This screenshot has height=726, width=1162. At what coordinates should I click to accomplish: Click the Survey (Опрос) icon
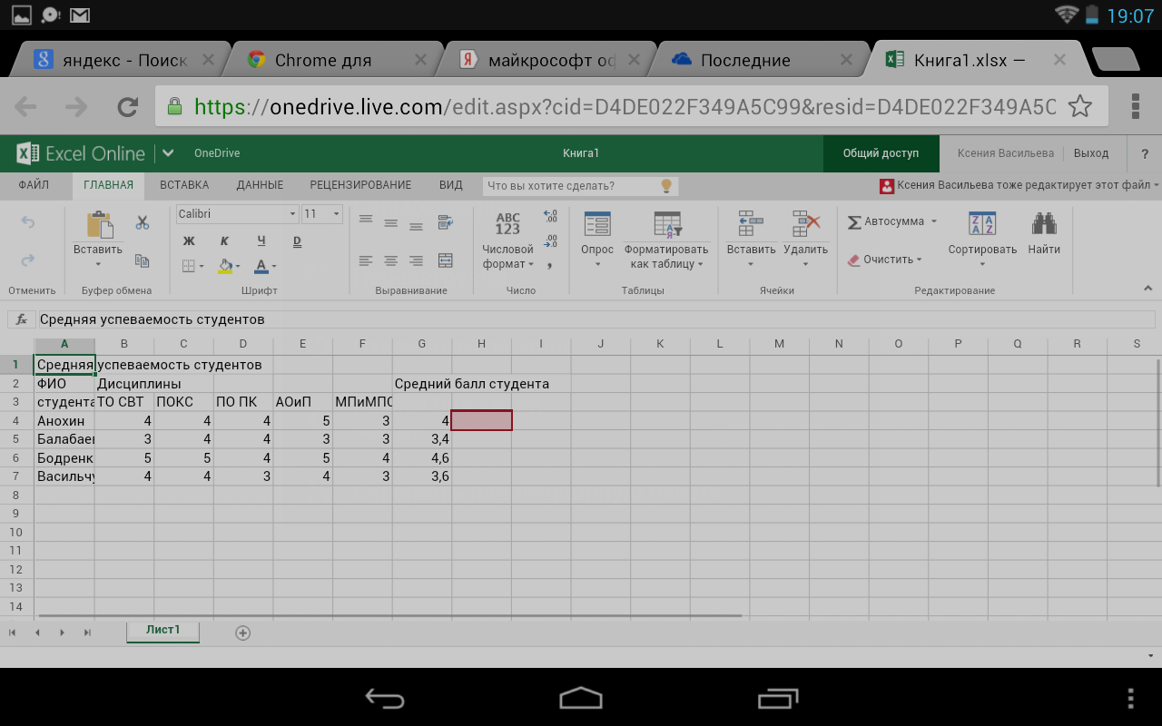pos(597,224)
